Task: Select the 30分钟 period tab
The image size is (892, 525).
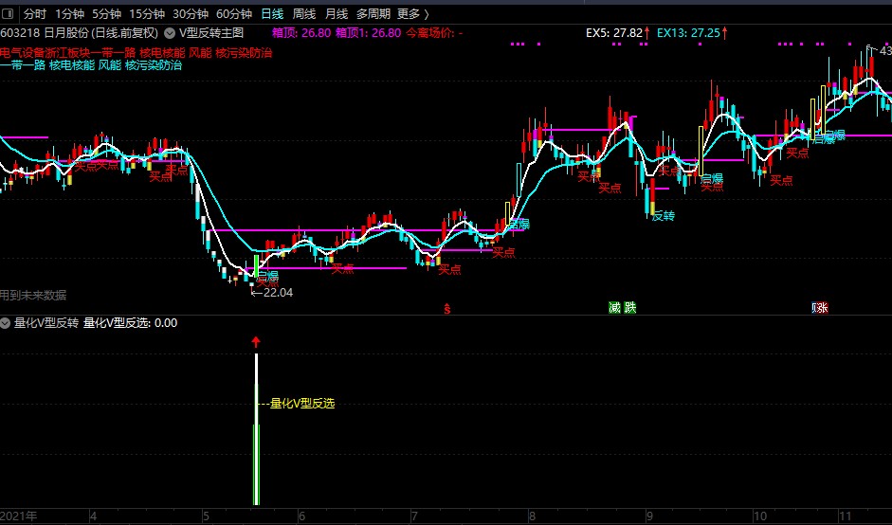Action: pos(191,13)
